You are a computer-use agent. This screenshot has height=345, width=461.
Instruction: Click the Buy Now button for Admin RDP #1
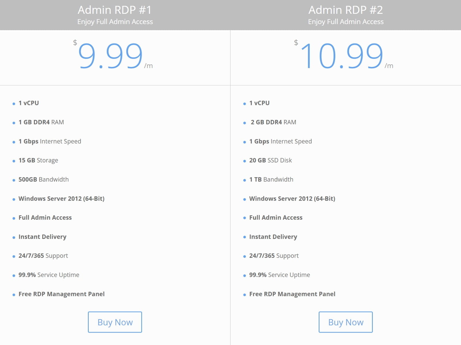pyautogui.click(x=115, y=322)
